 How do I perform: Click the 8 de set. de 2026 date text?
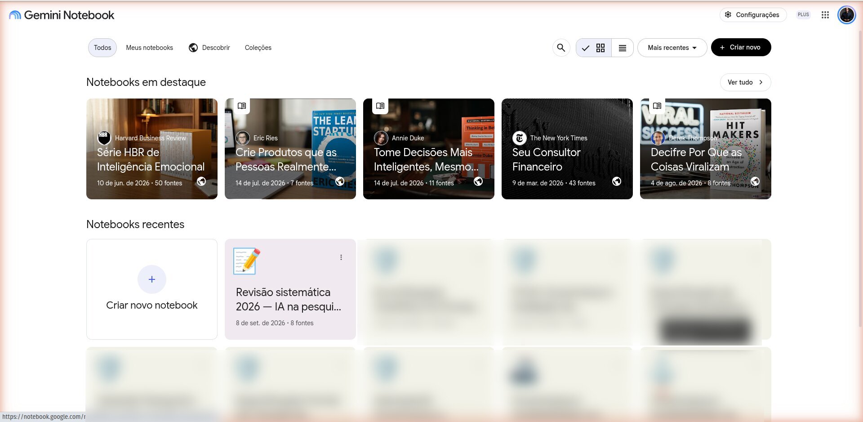pos(260,323)
